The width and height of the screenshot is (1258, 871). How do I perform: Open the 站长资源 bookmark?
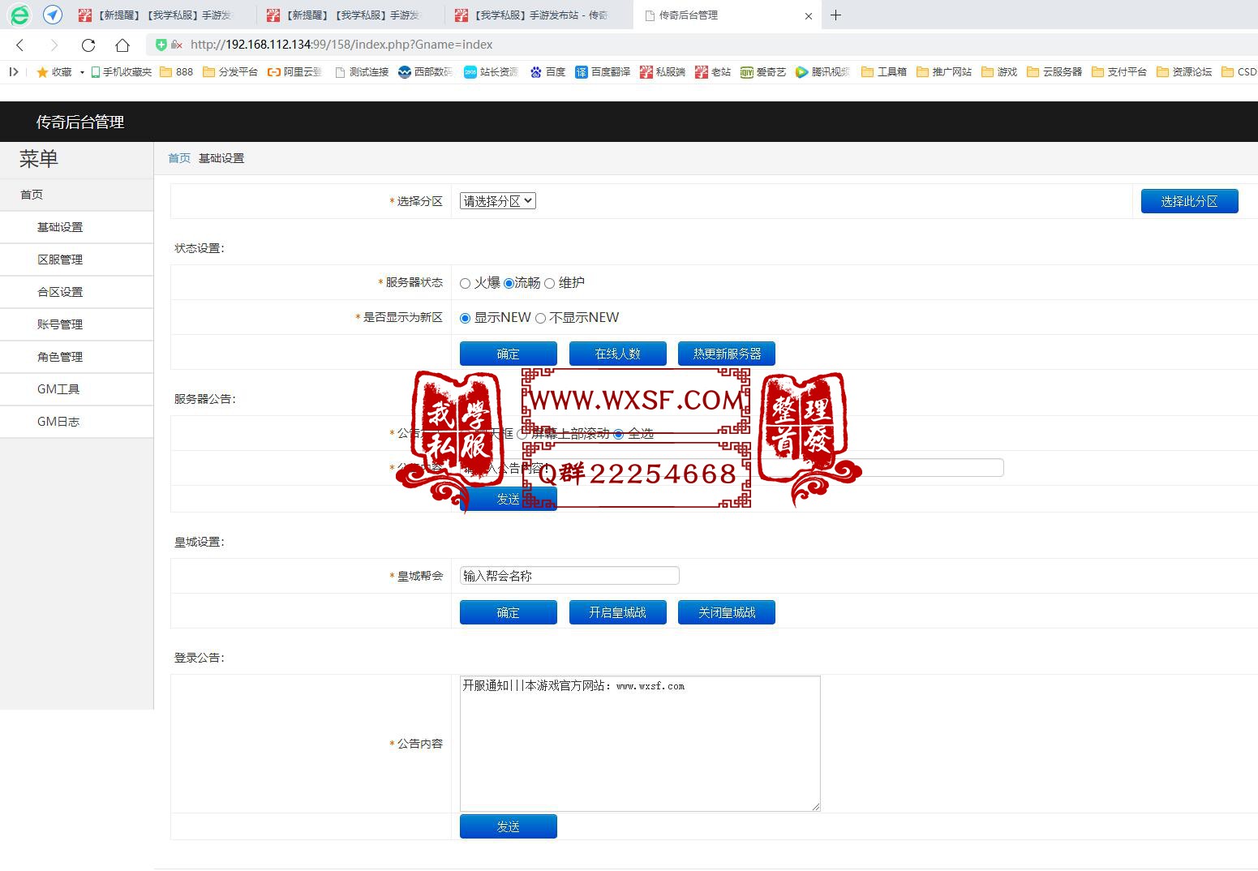pos(492,71)
